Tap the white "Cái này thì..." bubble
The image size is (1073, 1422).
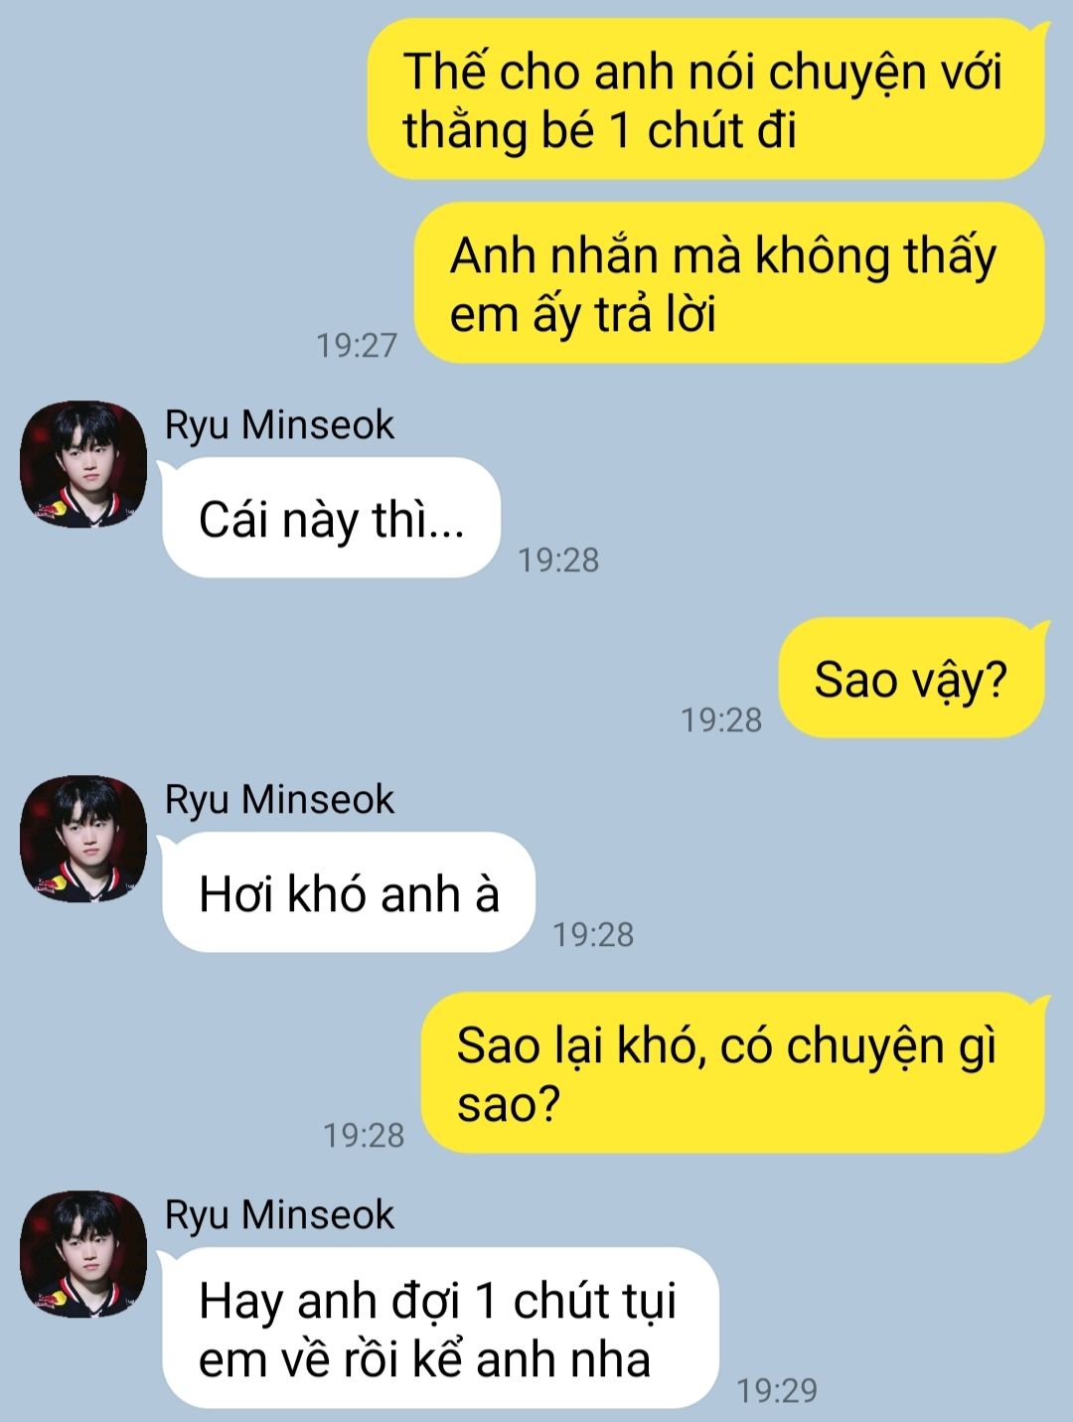pyautogui.click(x=331, y=518)
